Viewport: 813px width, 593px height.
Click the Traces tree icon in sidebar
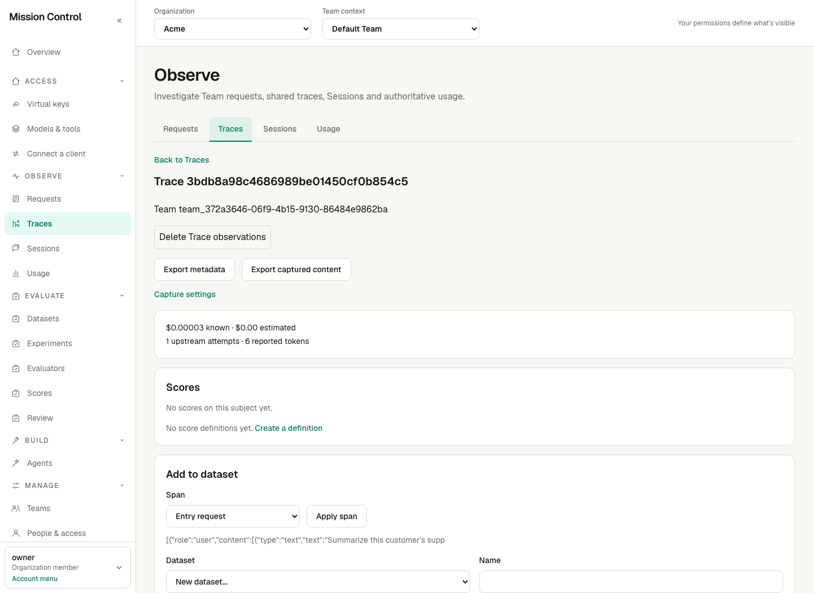(x=16, y=224)
